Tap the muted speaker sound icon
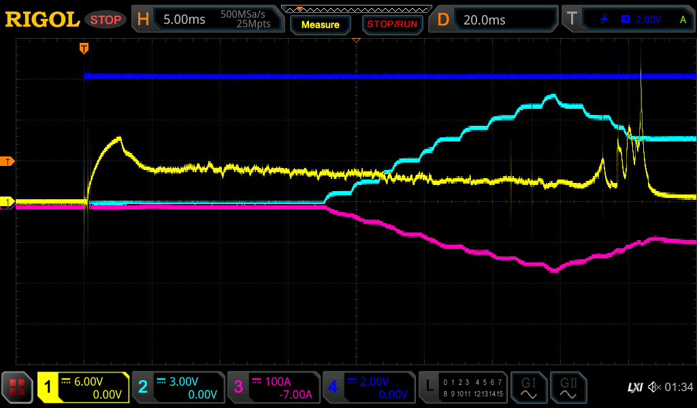The height and width of the screenshot is (408, 697). click(654, 388)
